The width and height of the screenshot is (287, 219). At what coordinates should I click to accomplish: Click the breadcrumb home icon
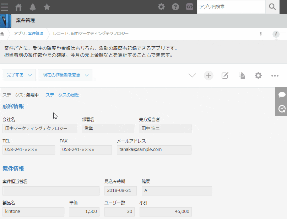(x=2, y=34)
